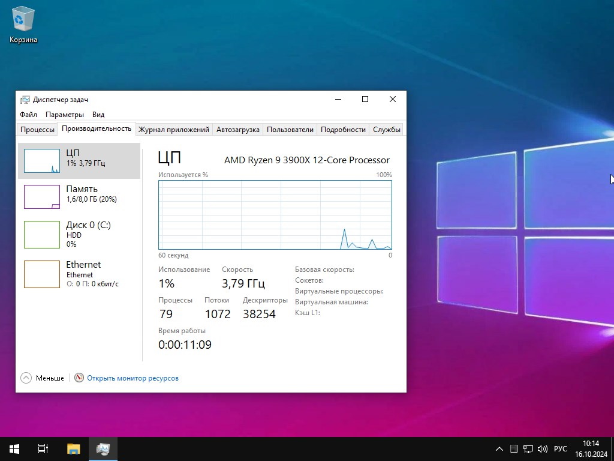Click the Время работы label
Image resolution: width=614 pixels, height=461 pixels.
(182, 331)
